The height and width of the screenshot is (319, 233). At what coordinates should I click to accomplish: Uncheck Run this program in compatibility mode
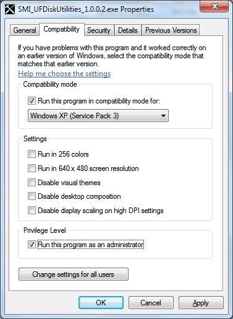[x=32, y=101]
